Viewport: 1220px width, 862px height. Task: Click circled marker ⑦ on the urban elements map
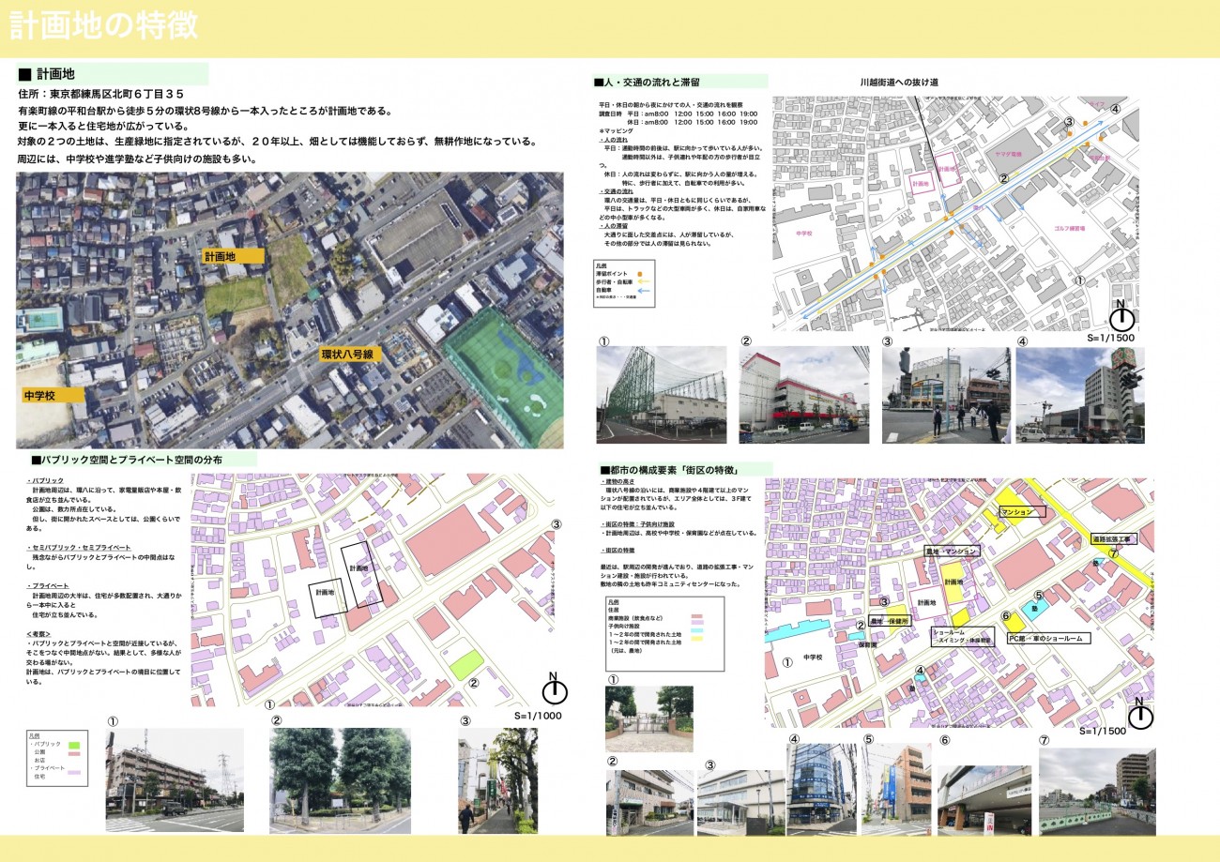pyautogui.click(x=1113, y=553)
